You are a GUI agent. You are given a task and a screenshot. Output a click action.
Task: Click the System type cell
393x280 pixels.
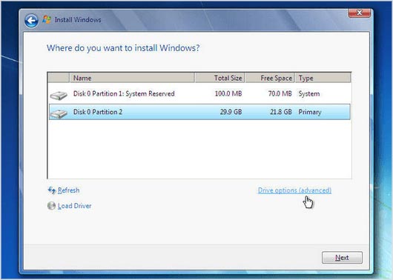309,94
